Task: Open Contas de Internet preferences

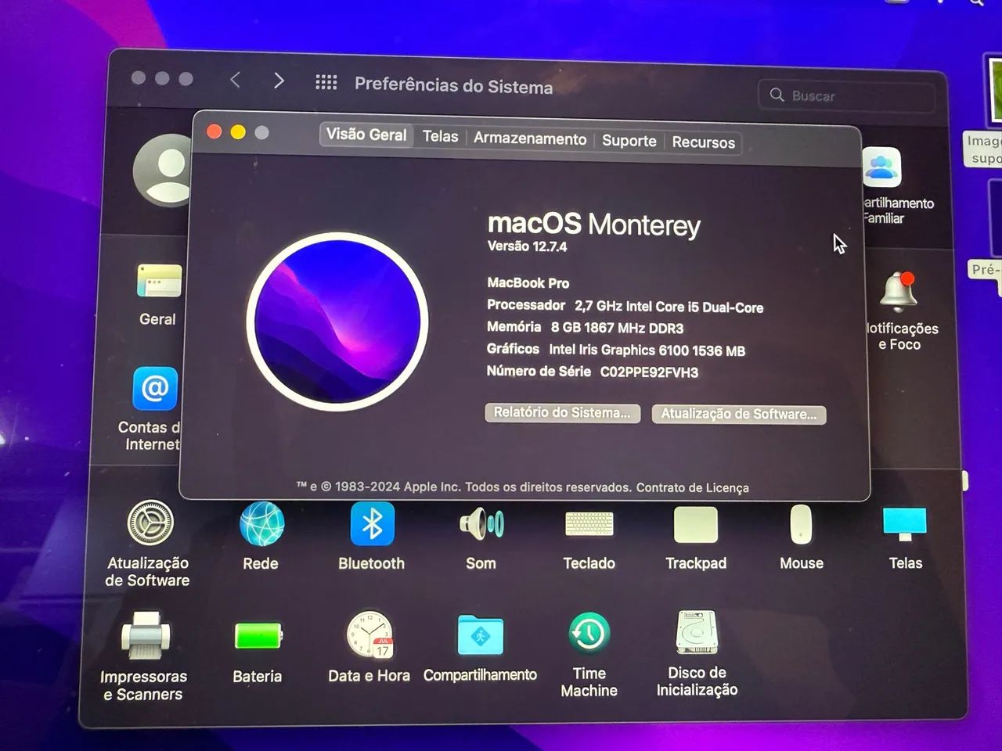Action: (x=155, y=388)
